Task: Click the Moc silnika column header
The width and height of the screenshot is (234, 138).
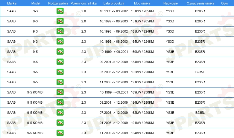Action: [142, 3]
